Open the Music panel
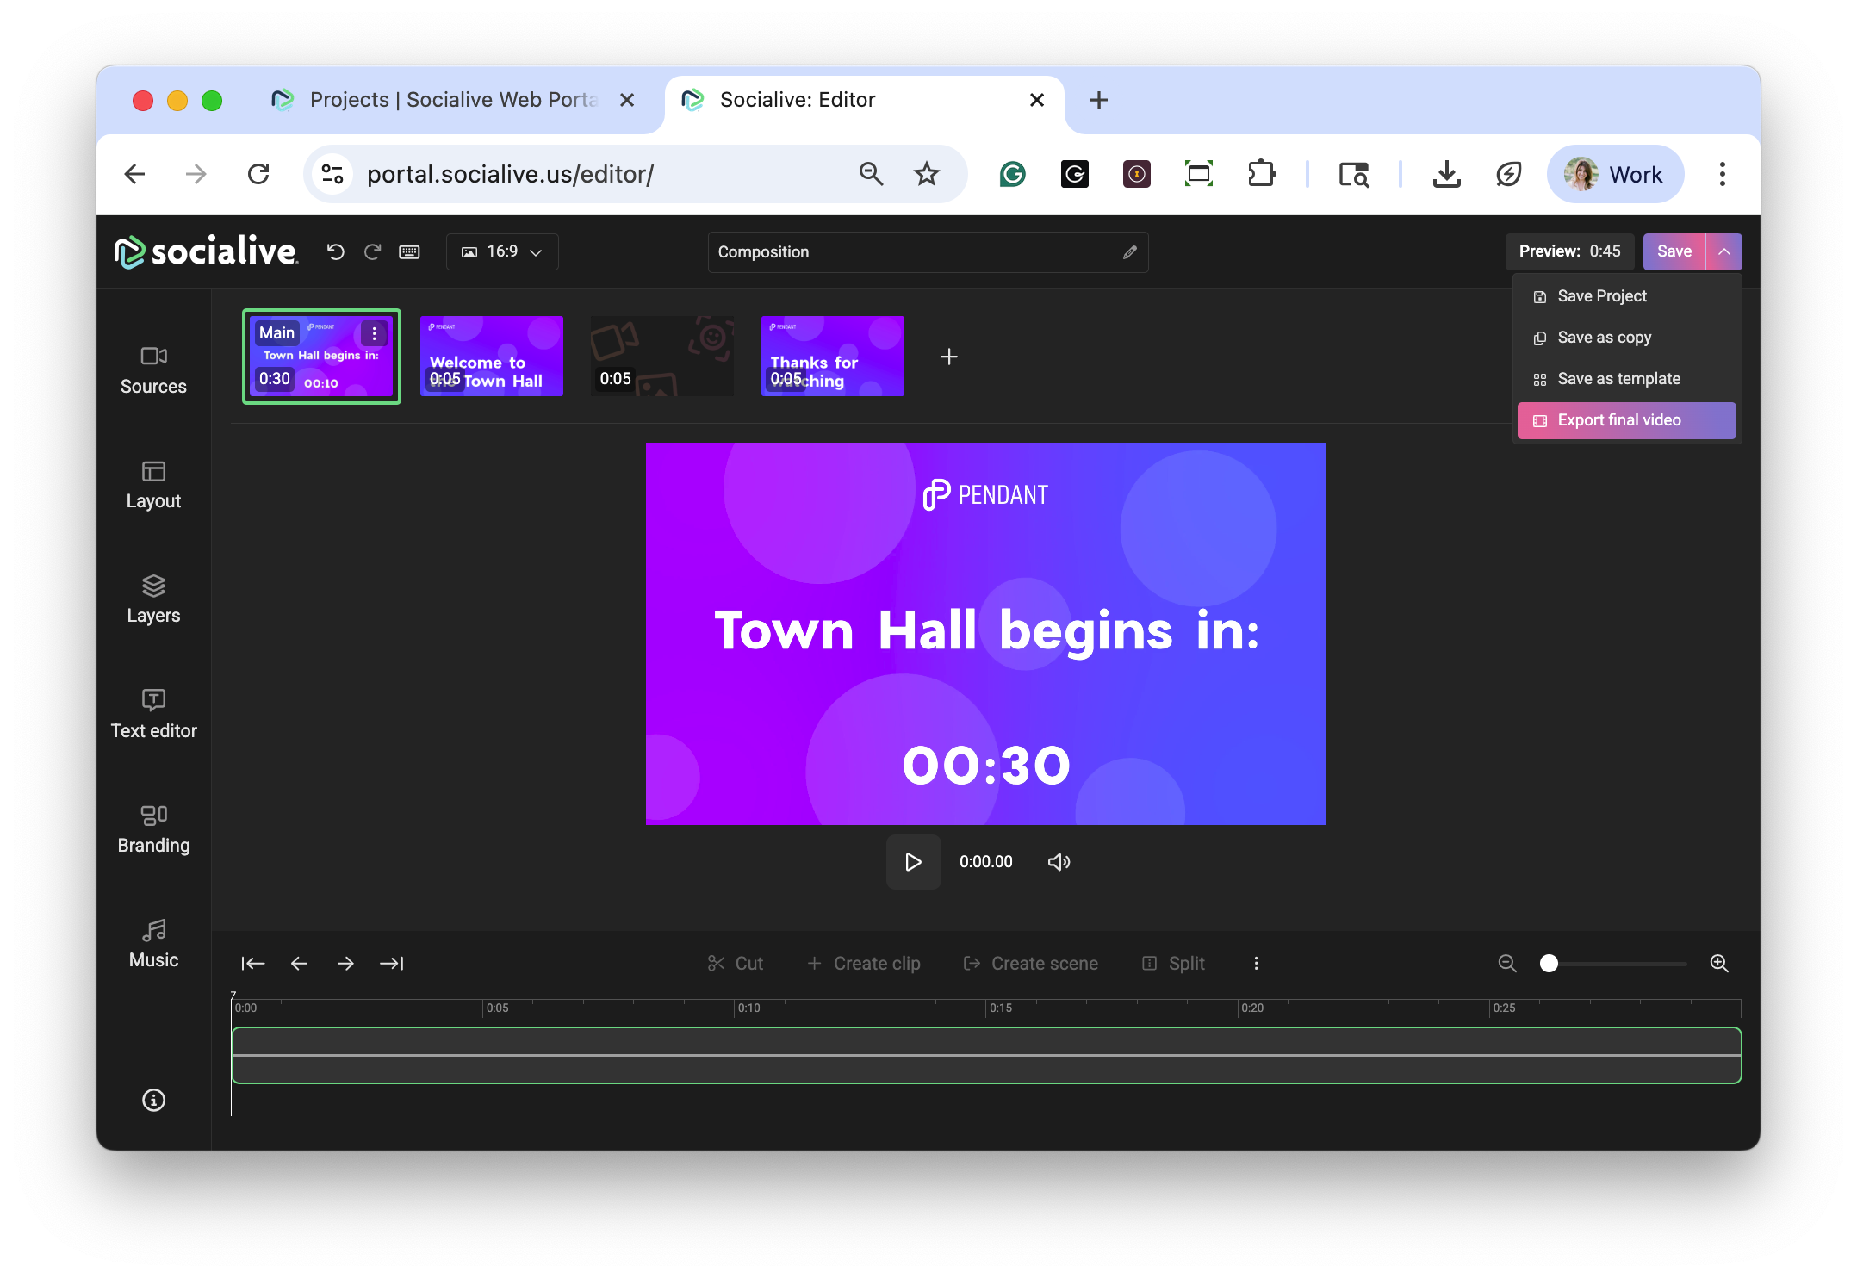The width and height of the screenshot is (1857, 1278). pyautogui.click(x=153, y=944)
